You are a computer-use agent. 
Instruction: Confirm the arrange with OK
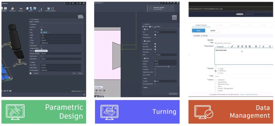(74, 73)
